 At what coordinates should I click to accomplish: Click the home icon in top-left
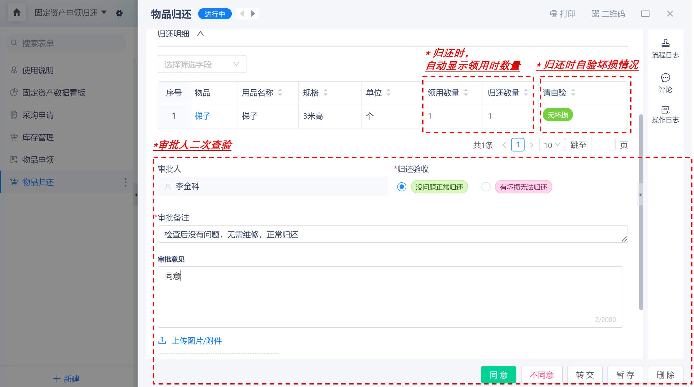(x=17, y=13)
